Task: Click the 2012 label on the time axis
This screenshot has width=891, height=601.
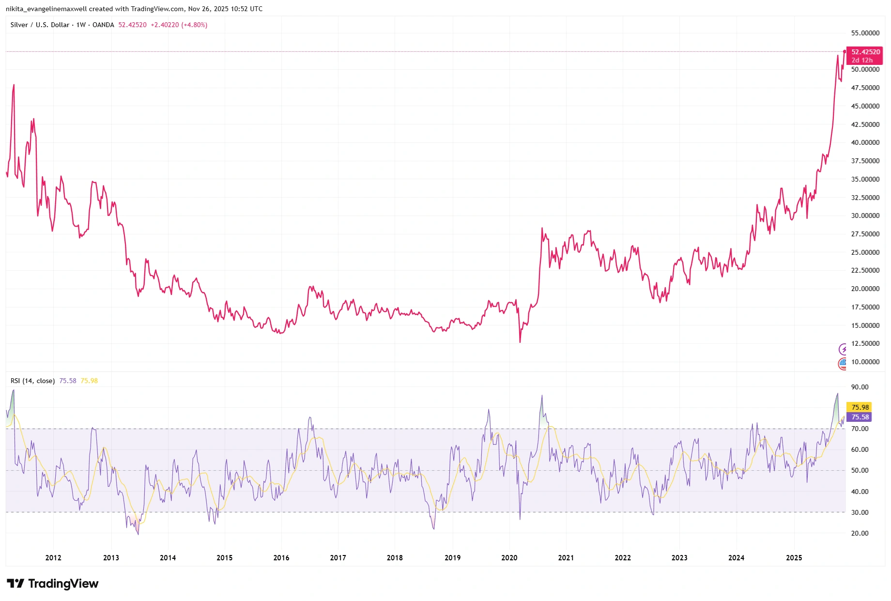Action: coord(53,558)
